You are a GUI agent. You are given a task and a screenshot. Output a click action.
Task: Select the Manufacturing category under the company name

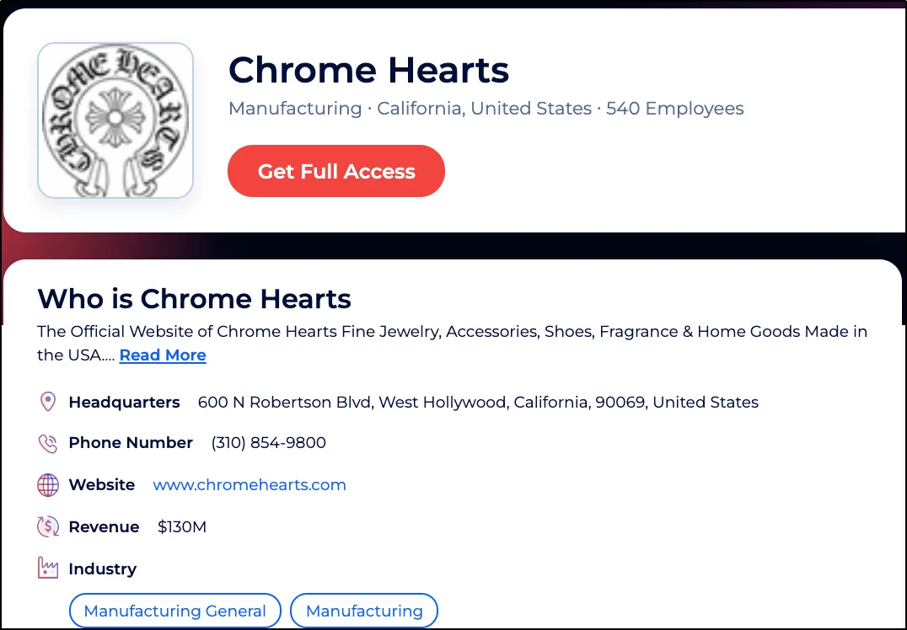point(295,109)
